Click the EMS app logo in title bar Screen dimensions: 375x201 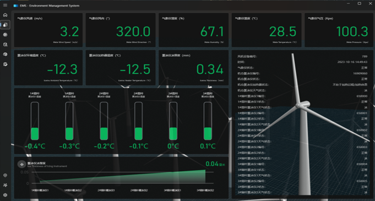(16, 6)
